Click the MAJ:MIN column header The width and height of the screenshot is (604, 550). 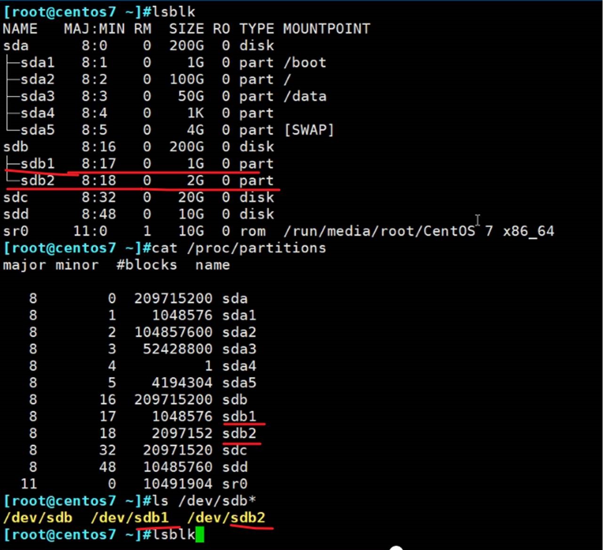(x=94, y=29)
